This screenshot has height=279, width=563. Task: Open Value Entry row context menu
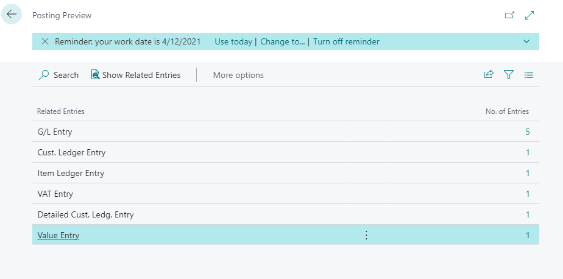tap(366, 235)
